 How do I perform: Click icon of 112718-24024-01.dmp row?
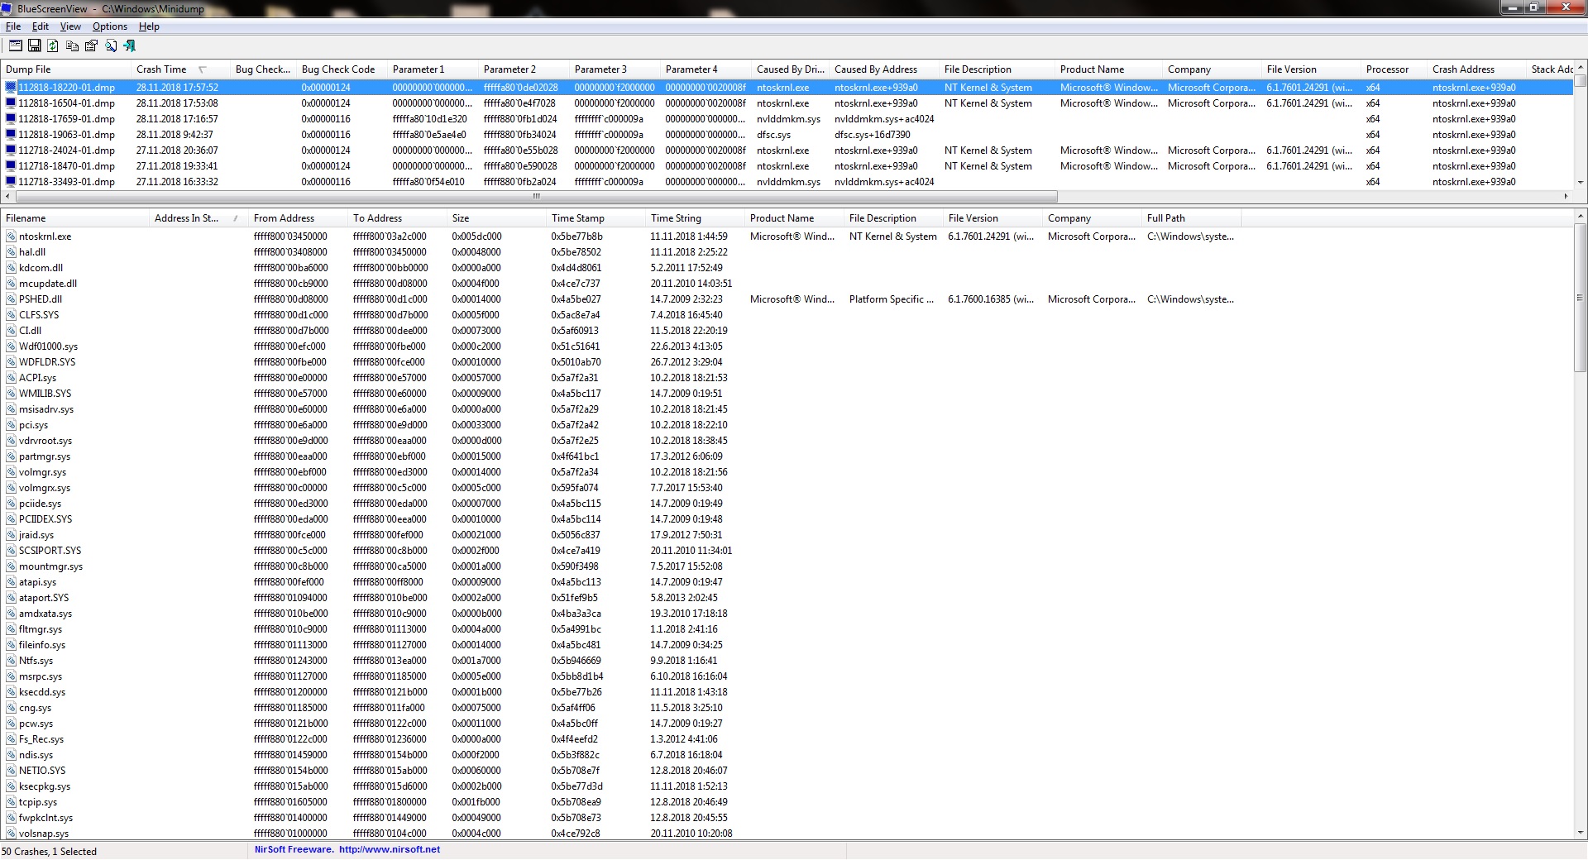pos(11,150)
